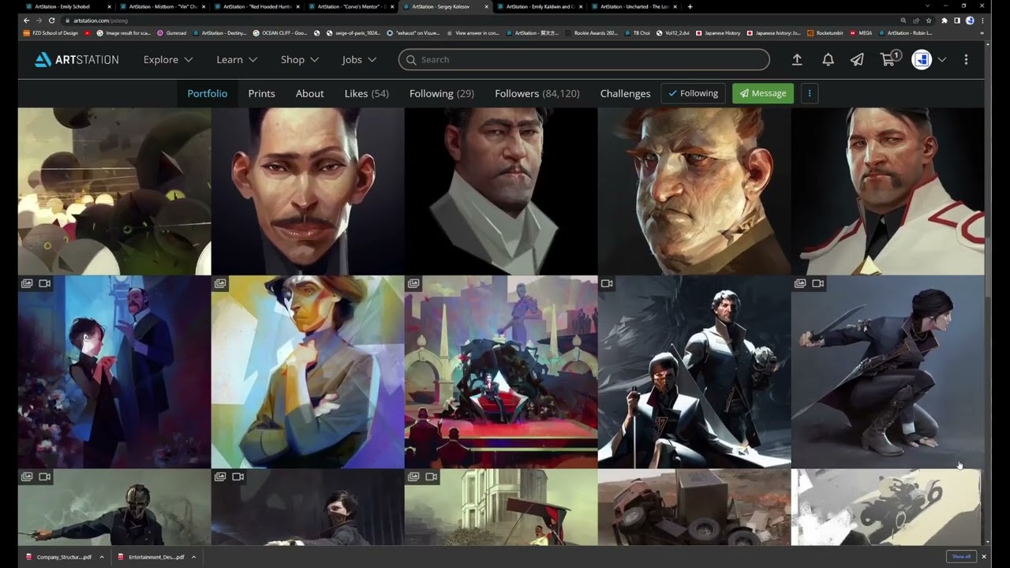The width and height of the screenshot is (1010, 568).
Task: Open Company_Structure pdf download
Action: coord(59,557)
